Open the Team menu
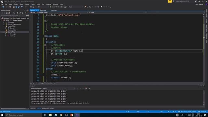The width and height of the screenshot is (208, 117). pos(33,4)
